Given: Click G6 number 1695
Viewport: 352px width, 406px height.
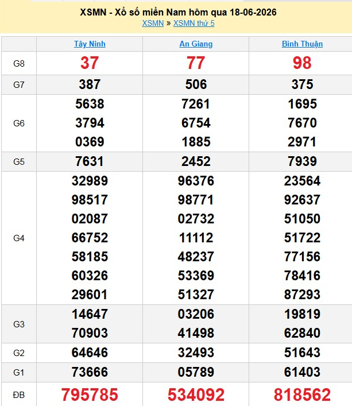Looking at the screenshot, I should click(x=302, y=104).
